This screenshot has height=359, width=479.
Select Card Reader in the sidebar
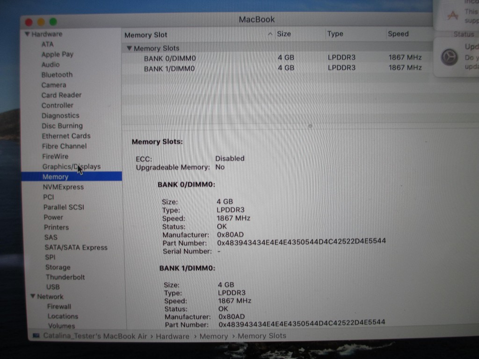click(61, 95)
